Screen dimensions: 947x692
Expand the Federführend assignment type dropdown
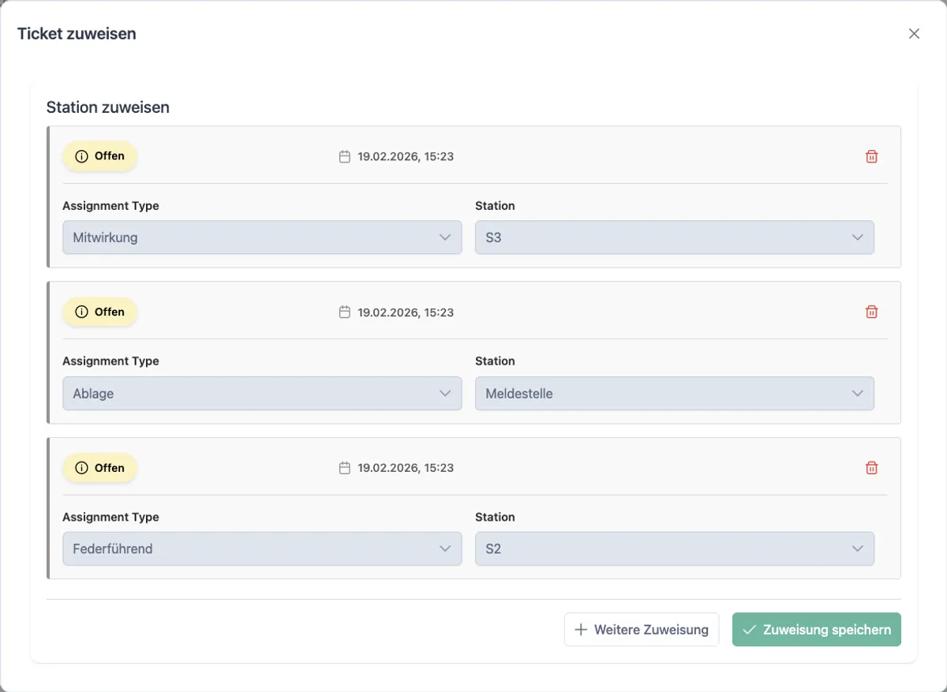(x=262, y=548)
